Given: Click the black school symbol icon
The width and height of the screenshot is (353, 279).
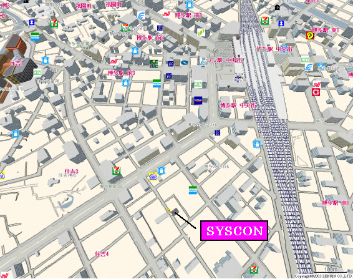Looking at the screenshot, I should pyautogui.click(x=277, y=7).
